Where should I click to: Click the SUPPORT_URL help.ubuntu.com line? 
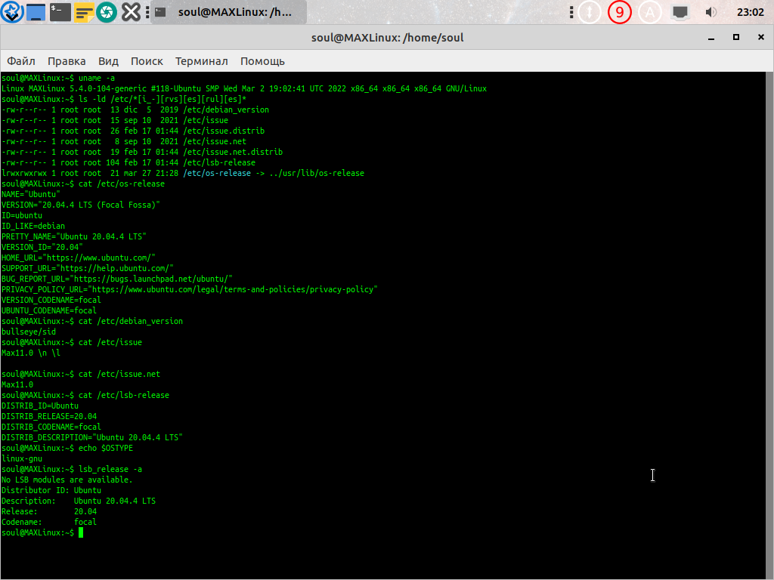click(88, 268)
